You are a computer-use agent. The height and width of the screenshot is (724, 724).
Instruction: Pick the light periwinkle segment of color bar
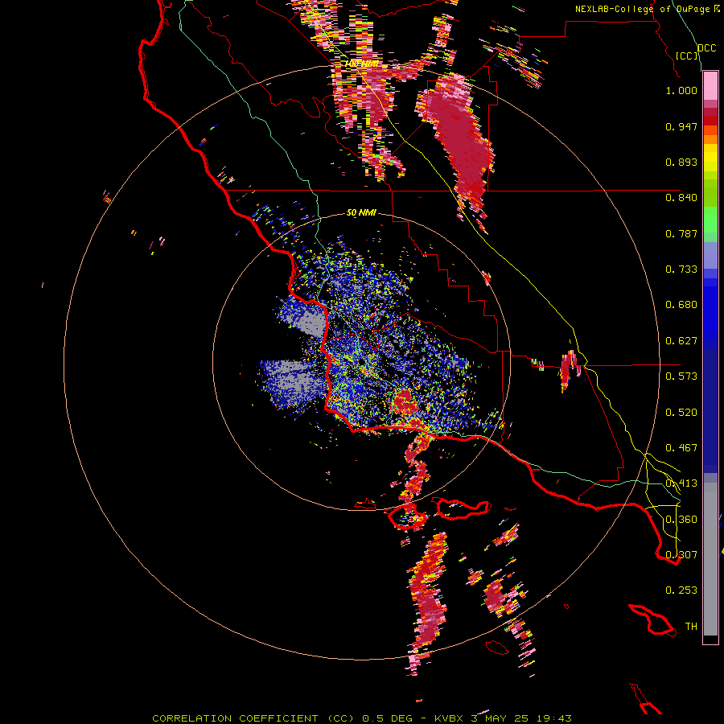[710, 256]
